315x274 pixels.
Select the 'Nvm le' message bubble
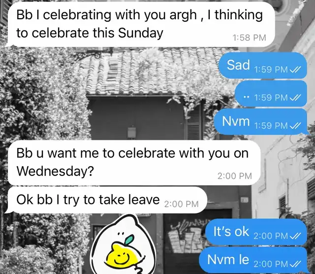(x=254, y=260)
